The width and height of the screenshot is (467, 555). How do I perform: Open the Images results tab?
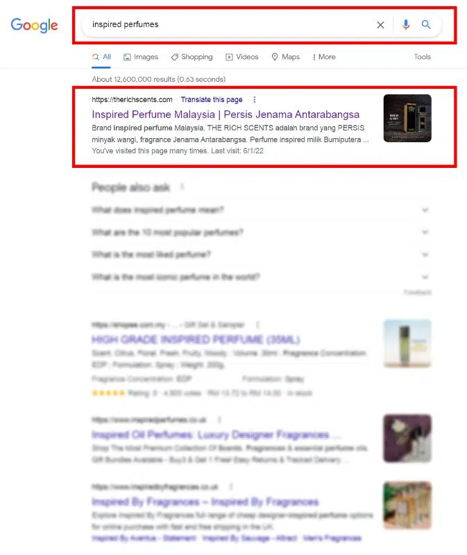(141, 57)
